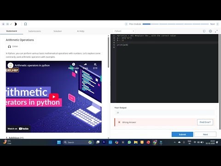
Task: Click the back arrow icon at top left
Action: coord(4,24)
